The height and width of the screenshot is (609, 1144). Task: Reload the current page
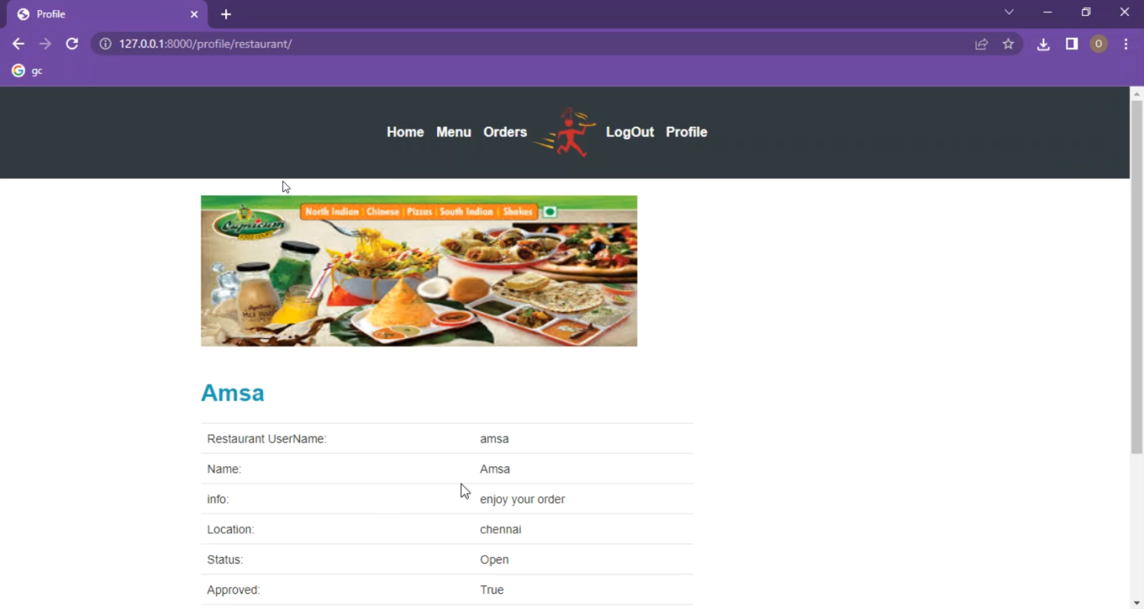pos(72,44)
